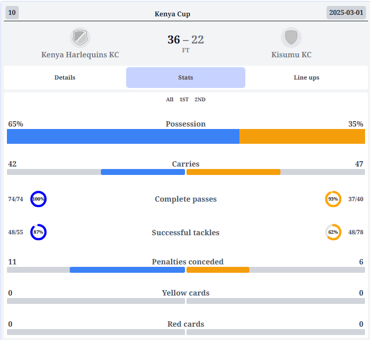Filter stats to 1ST half
Viewport: 370px width, 340px height.
184,99
